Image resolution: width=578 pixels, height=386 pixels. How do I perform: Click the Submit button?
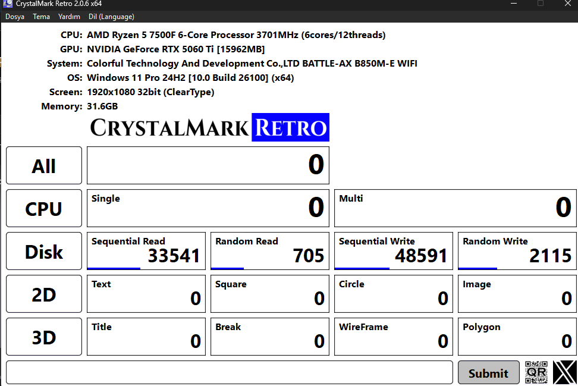pyautogui.click(x=488, y=373)
